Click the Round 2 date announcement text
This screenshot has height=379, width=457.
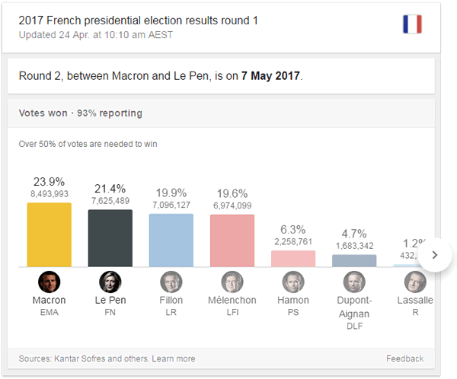tap(160, 76)
